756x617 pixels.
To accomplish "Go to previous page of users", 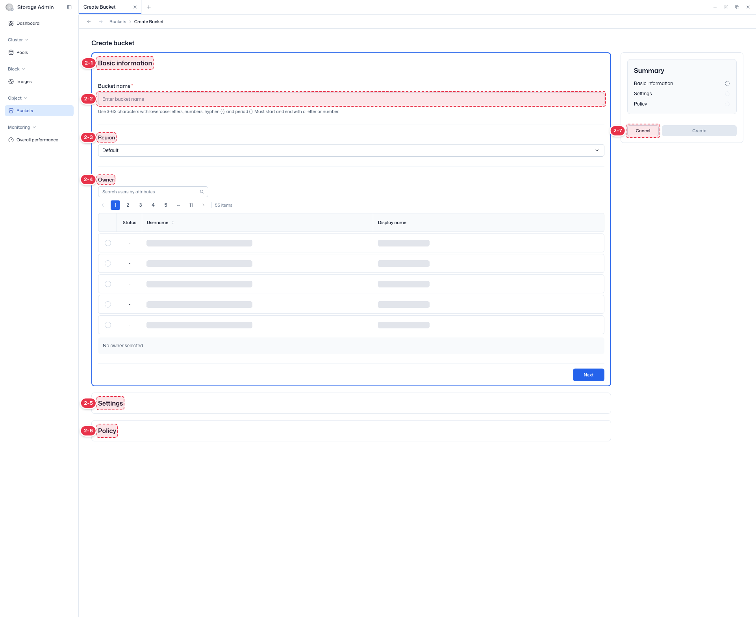I will tap(103, 205).
